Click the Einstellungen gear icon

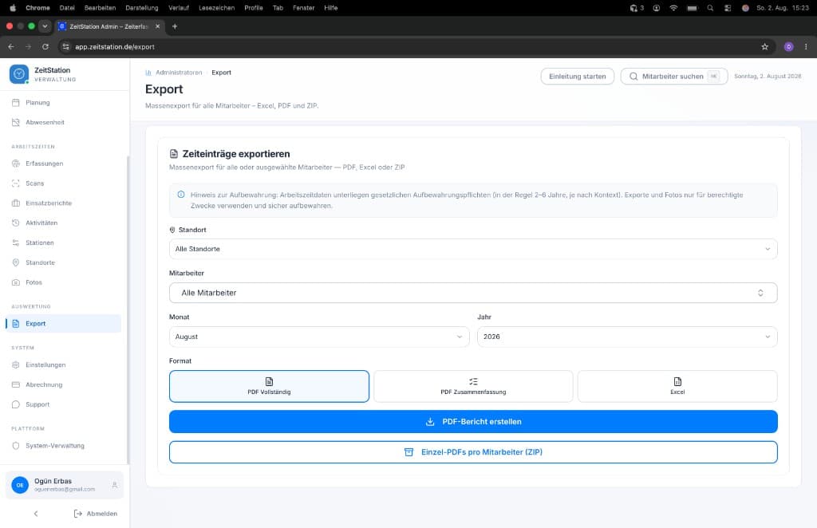click(16, 365)
